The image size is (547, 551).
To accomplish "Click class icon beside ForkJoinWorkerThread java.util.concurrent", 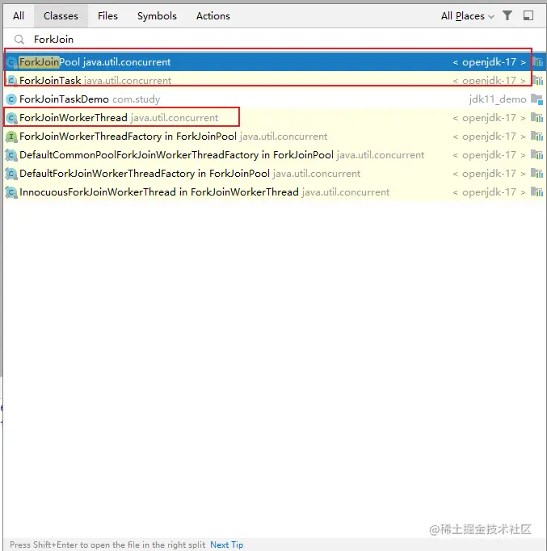I will pos(11,118).
